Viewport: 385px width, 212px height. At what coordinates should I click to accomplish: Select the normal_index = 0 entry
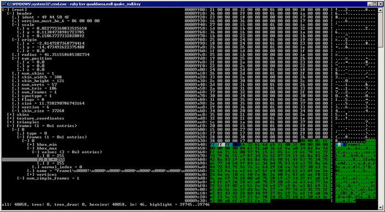[x=57, y=167]
